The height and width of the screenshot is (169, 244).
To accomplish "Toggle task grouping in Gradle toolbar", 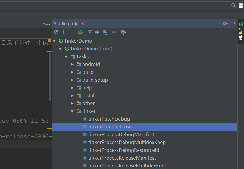I will point(105,32).
